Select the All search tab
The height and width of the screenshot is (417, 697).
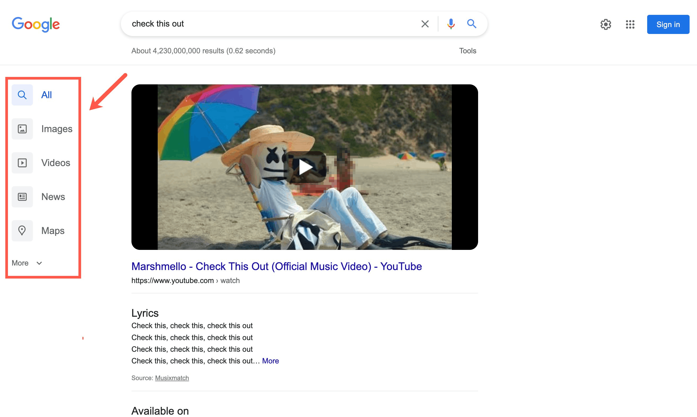point(46,95)
